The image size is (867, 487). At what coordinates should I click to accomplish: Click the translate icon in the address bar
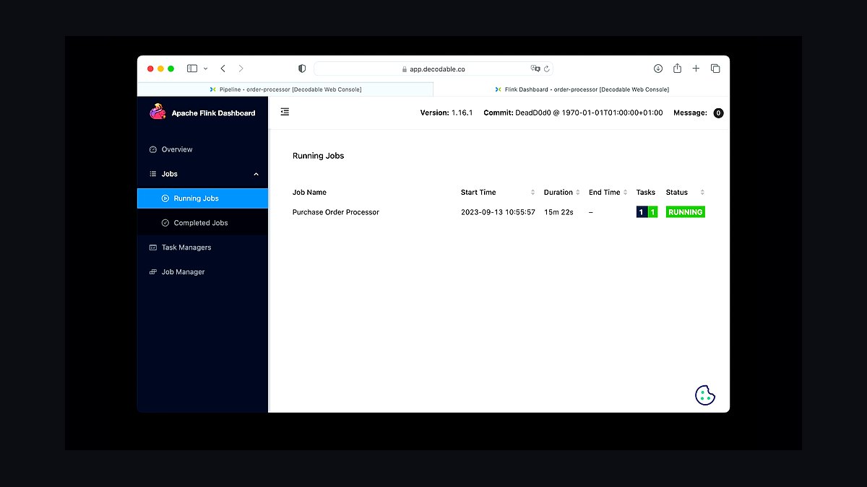click(x=535, y=69)
